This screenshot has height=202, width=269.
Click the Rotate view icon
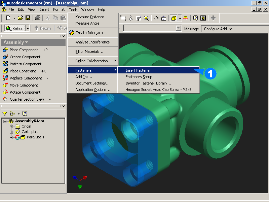156,18
